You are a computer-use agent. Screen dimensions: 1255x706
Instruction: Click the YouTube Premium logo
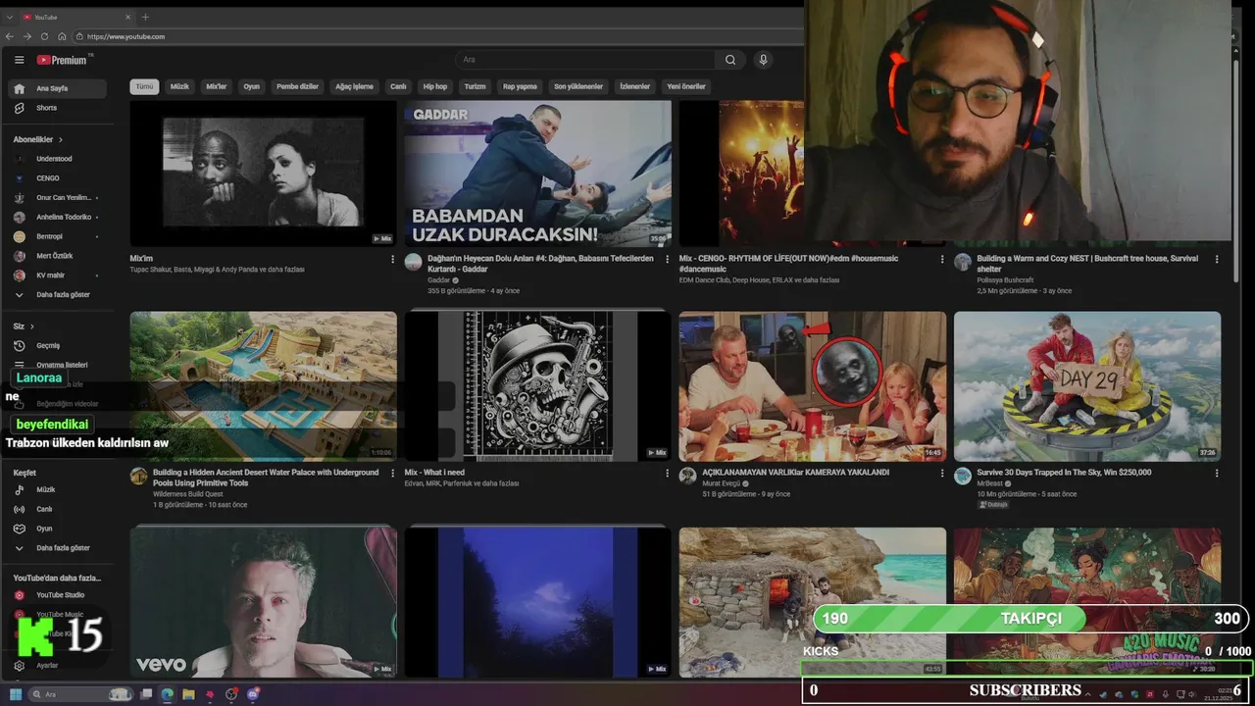(x=62, y=60)
